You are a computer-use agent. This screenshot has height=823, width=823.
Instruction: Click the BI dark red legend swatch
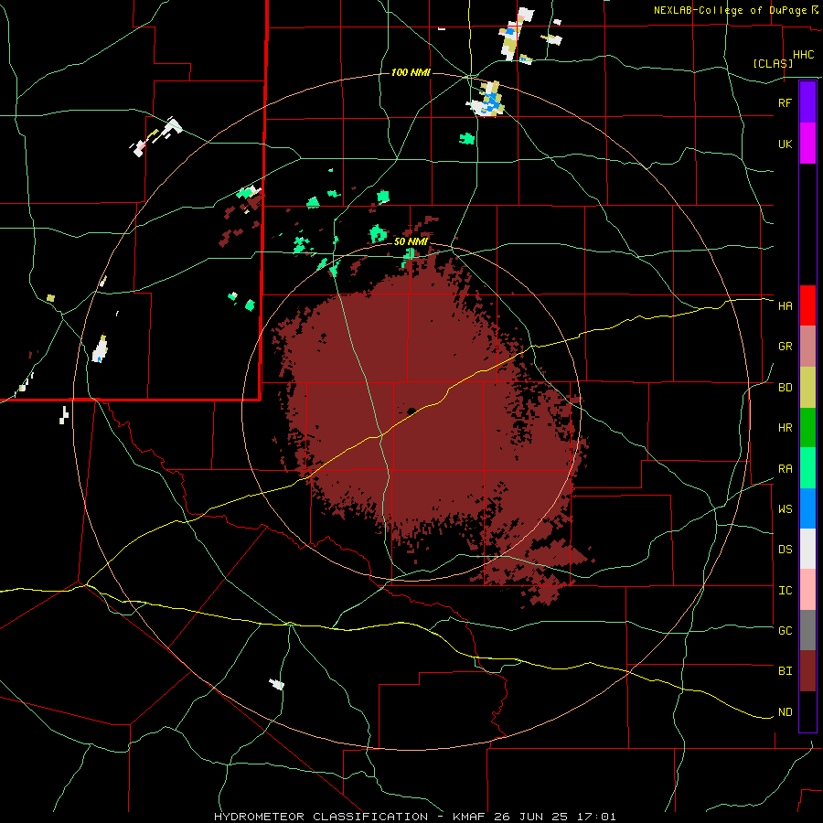tap(807, 671)
